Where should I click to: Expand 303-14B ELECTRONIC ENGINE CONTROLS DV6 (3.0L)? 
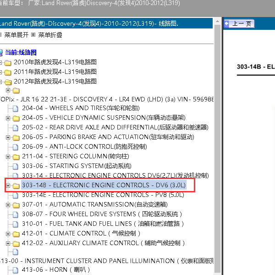[8, 185]
